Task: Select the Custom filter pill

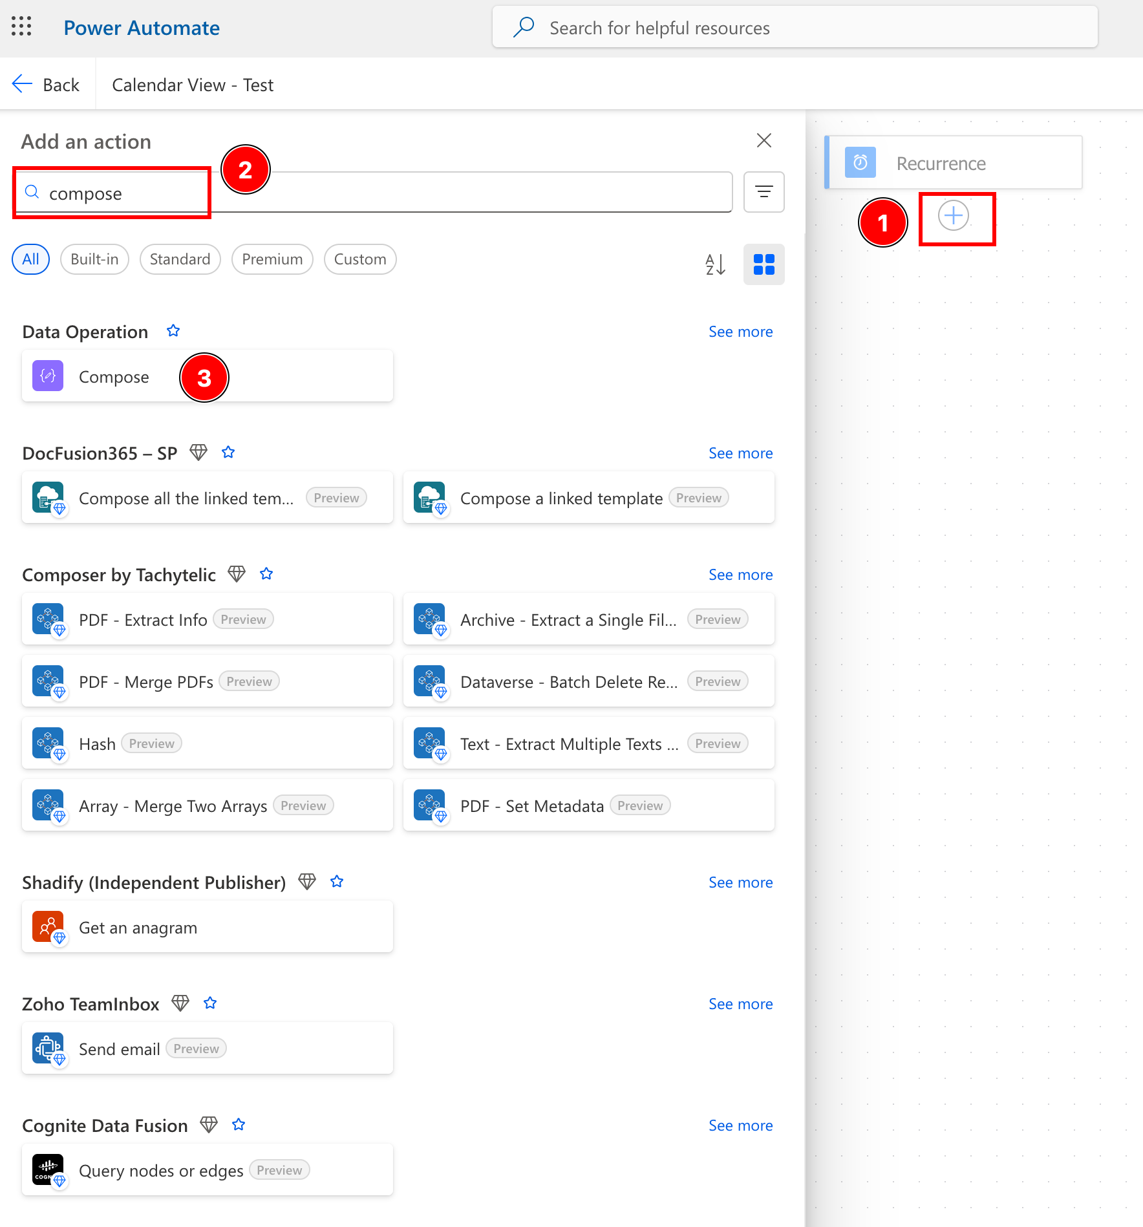Action: click(x=360, y=259)
